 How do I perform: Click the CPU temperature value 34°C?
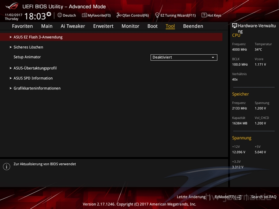click(x=258, y=49)
